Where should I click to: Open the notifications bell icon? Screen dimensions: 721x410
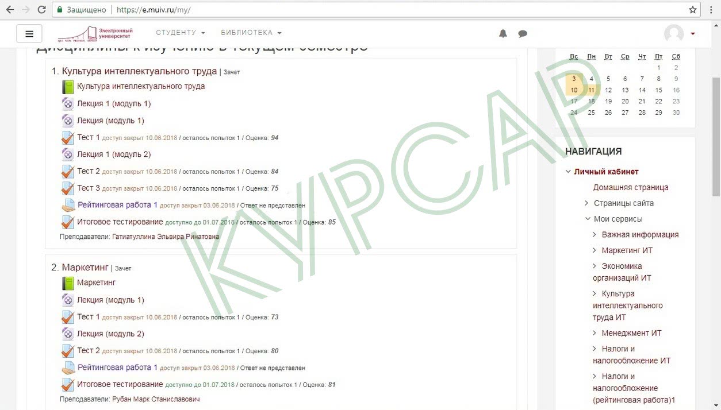coord(503,34)
